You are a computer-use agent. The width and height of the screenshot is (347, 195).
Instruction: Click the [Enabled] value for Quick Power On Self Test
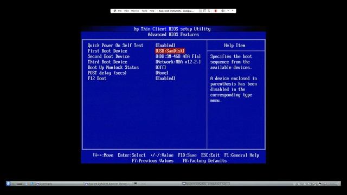(x=165, y=45)
